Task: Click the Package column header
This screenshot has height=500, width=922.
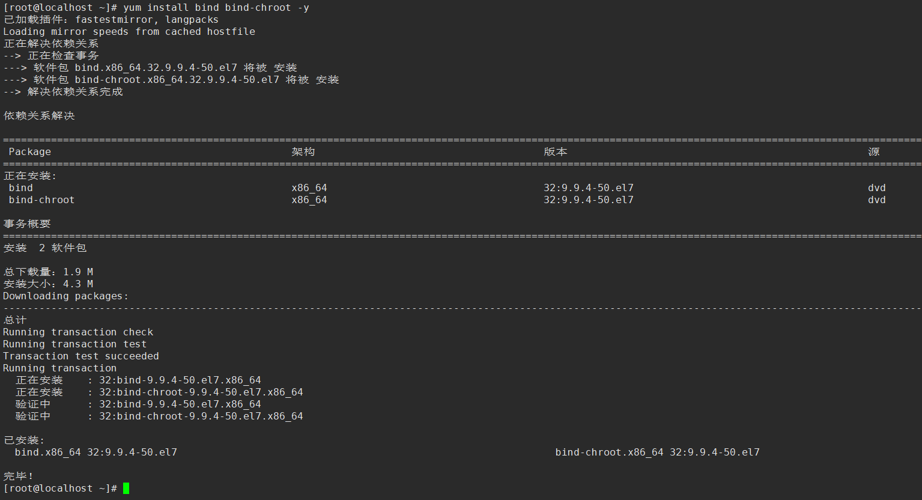Action: click(x=29, y=152)
